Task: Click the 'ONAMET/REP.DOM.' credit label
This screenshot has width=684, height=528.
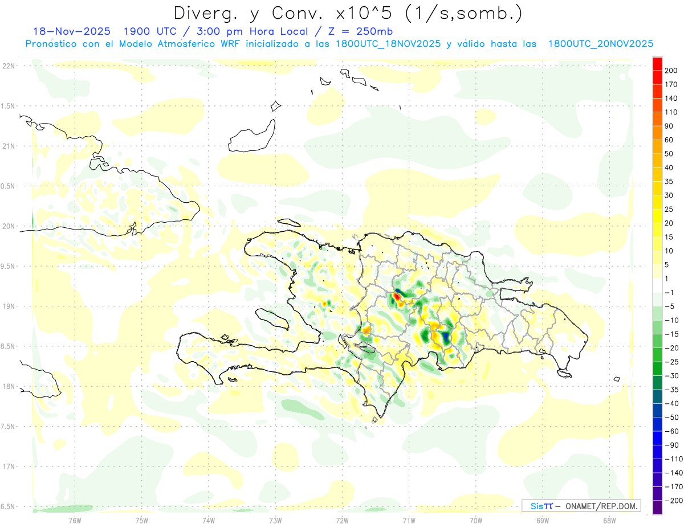Action: click(x=601, y=506)
